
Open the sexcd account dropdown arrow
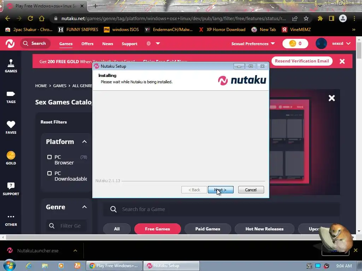[348, 43]
